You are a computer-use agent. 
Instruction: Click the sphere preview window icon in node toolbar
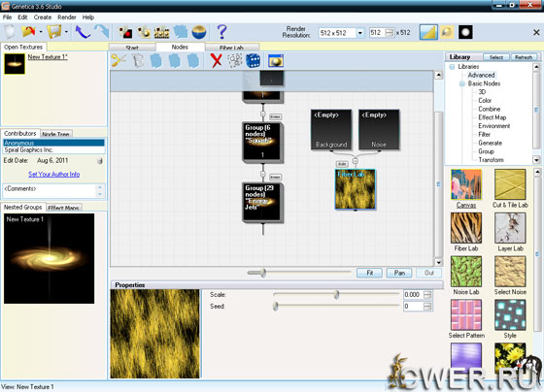276,61
